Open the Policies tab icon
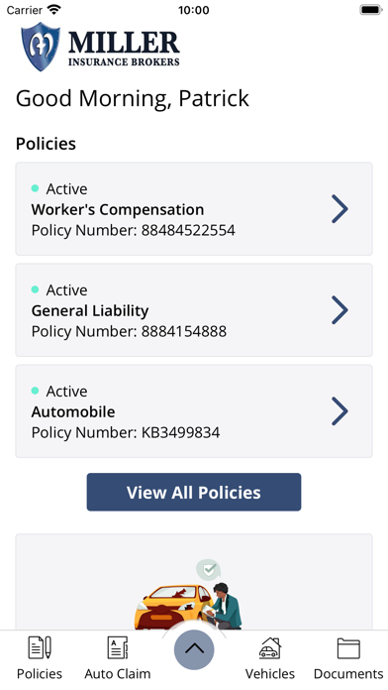This screenshot has width=388, height=690. click(40, 647)
